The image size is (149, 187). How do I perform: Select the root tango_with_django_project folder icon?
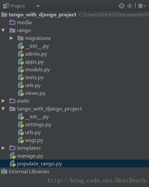click(4, 15)
